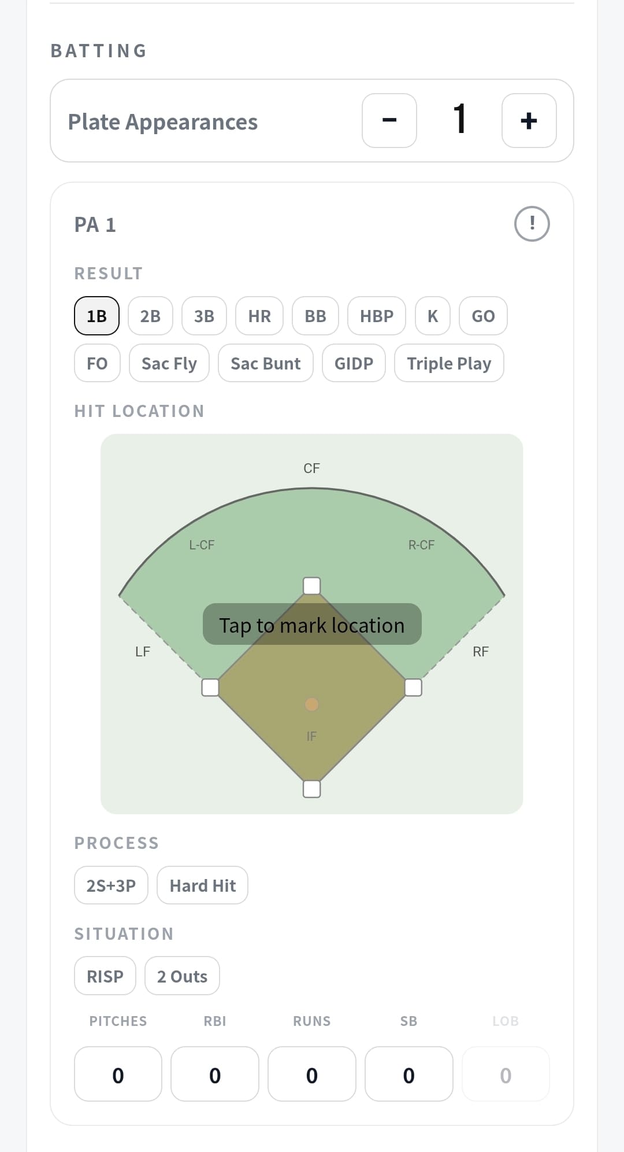Enable the 2 Outs situation

(182, 976)
